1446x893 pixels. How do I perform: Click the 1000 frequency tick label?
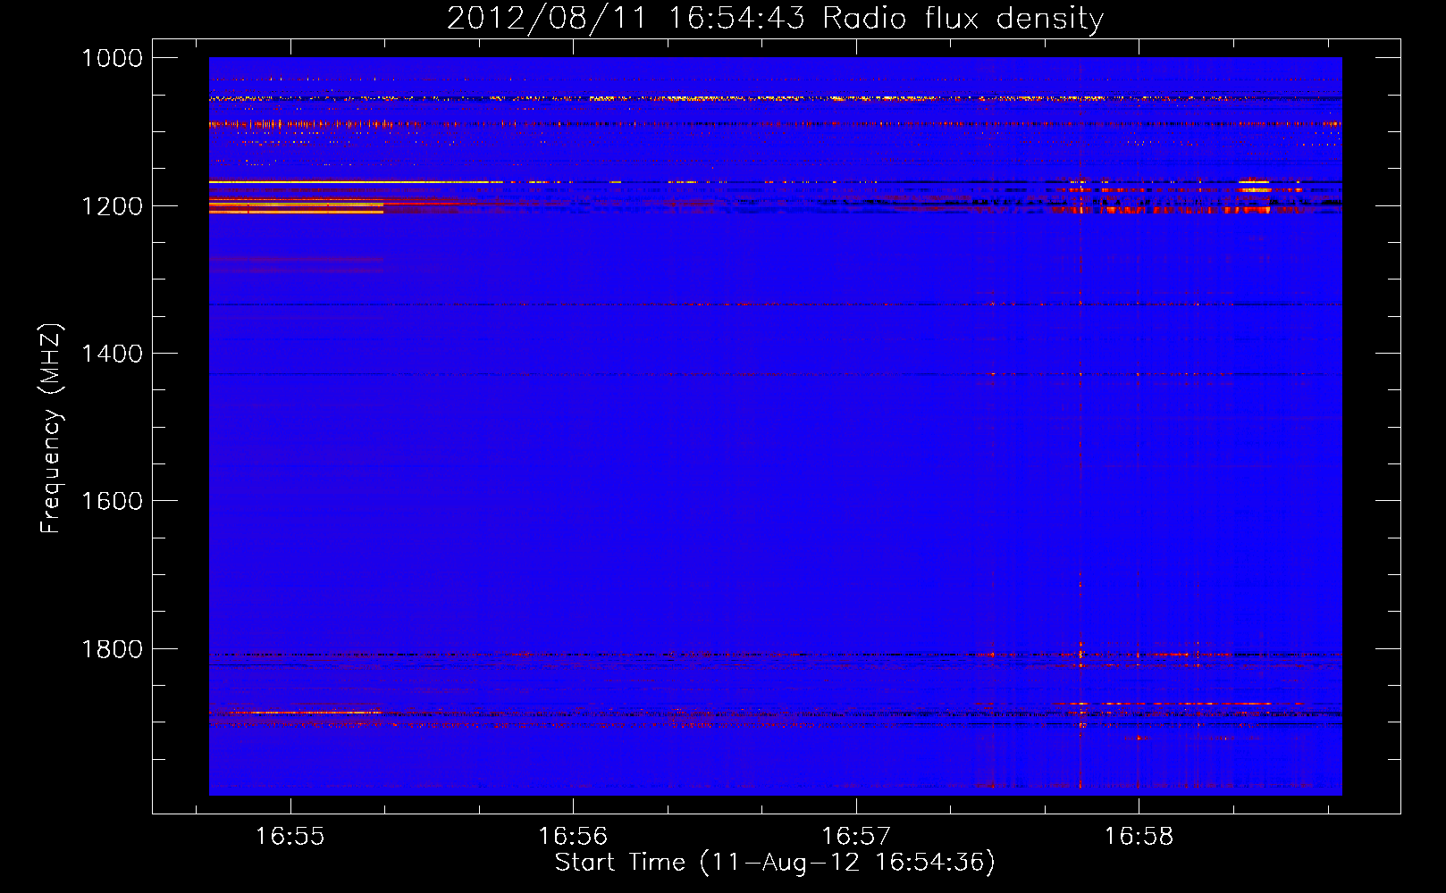(x=112, y=58)
